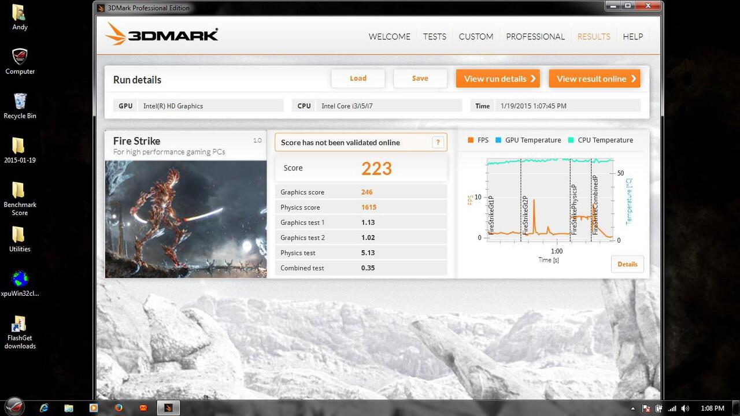Viewport: 740px width, 416px height.
Task: Open File Explorer from taskbar
Action: pos(68,408)
